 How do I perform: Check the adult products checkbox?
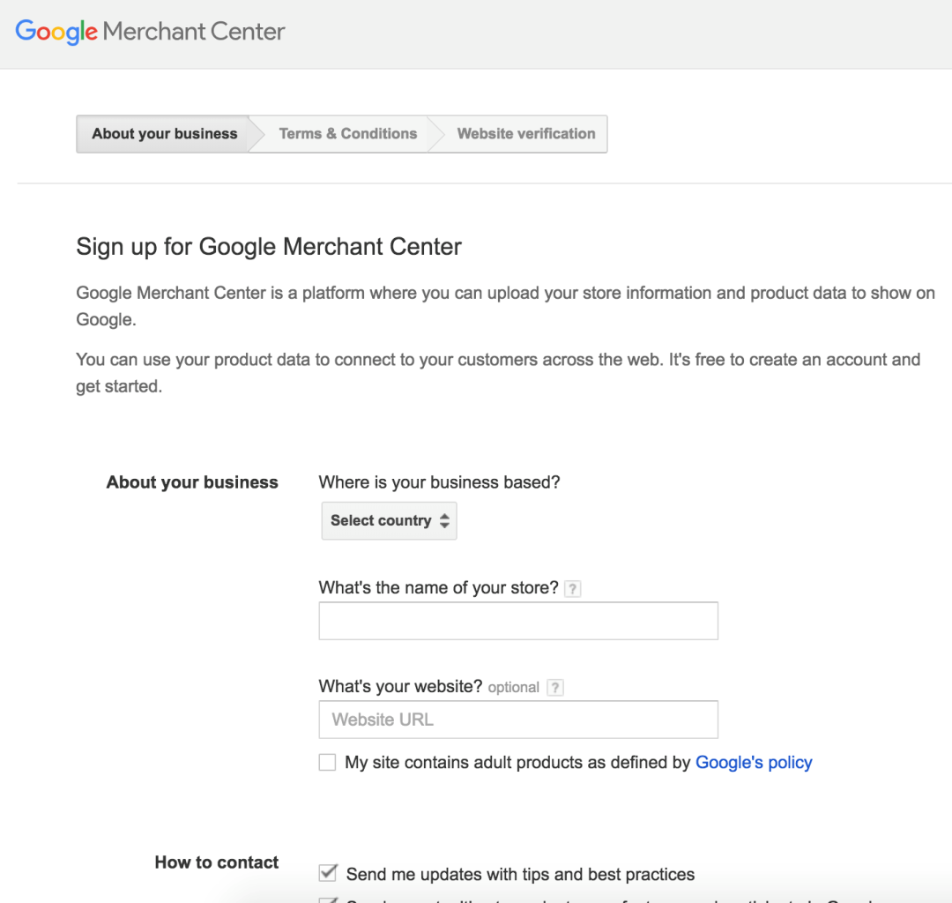point(327,762)
